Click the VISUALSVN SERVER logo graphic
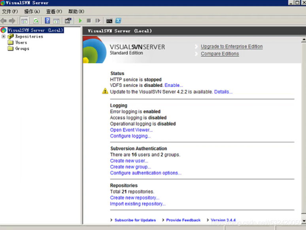The width and height of the screenshot is (306, 230). 94,50
